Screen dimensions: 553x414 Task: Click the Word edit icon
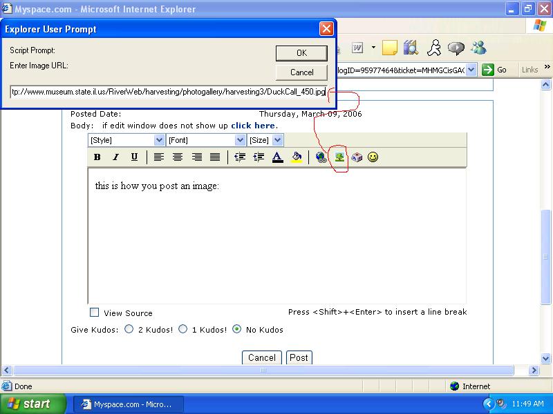[x=357, y=48]
